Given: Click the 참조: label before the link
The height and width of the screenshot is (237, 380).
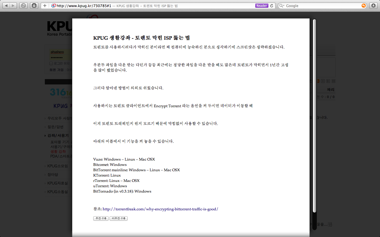Looking at the screenshot, I should tap(97, 209).
